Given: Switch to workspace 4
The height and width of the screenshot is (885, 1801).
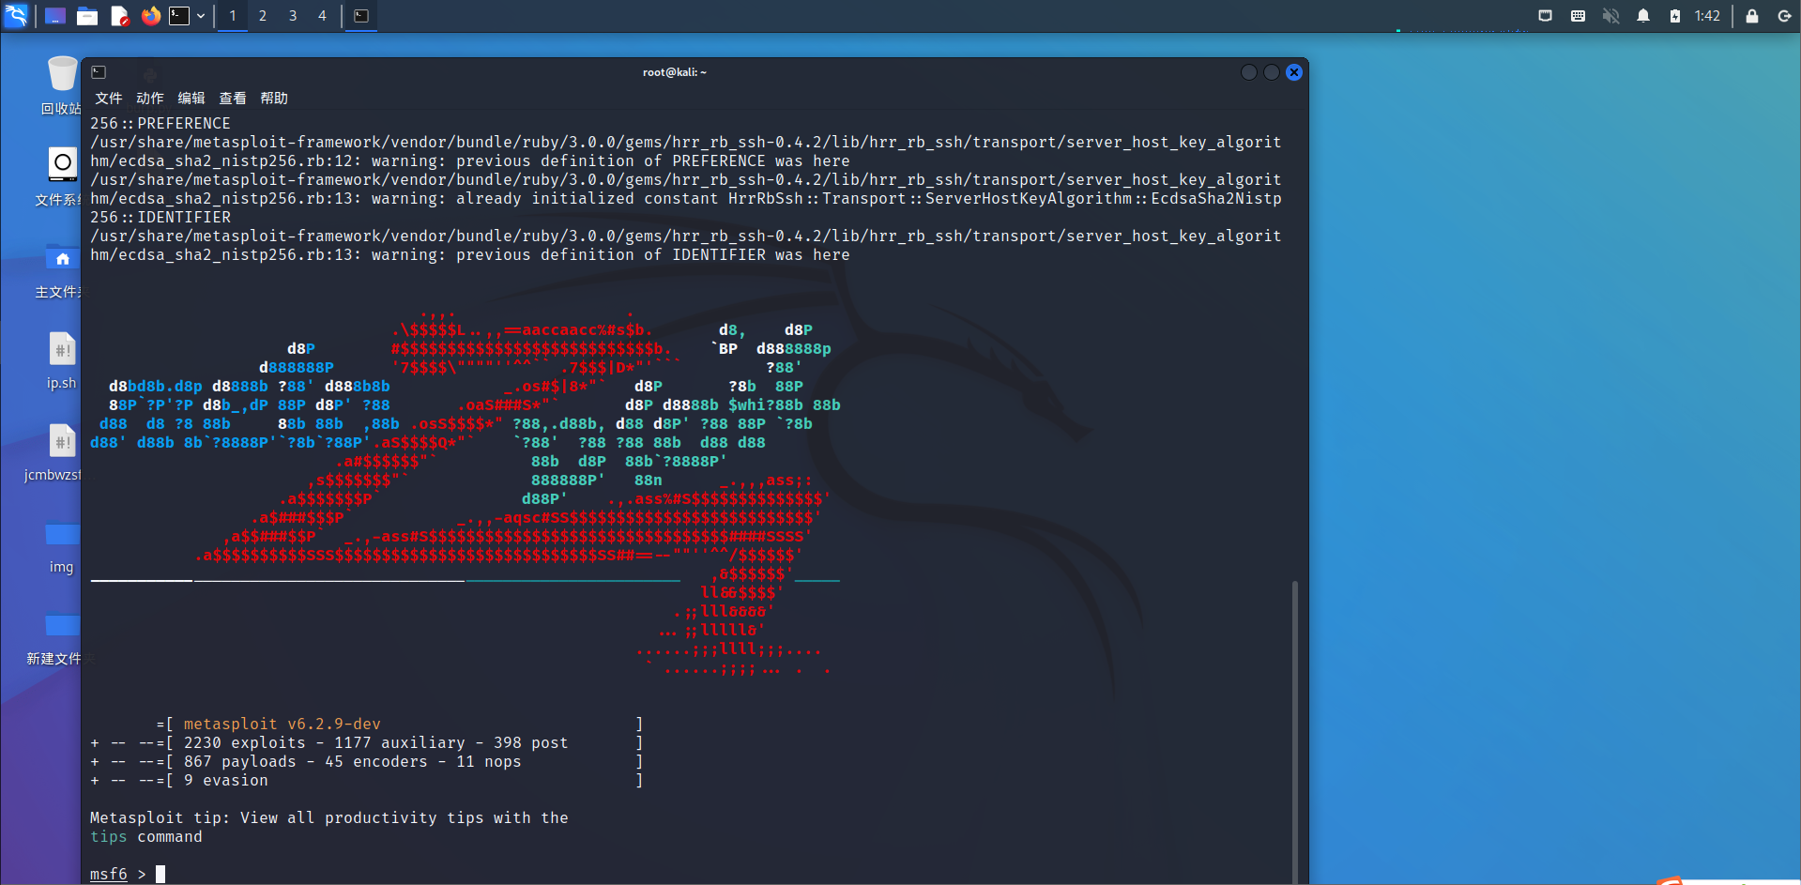Looking at the screenshot, I should [322, 16].
